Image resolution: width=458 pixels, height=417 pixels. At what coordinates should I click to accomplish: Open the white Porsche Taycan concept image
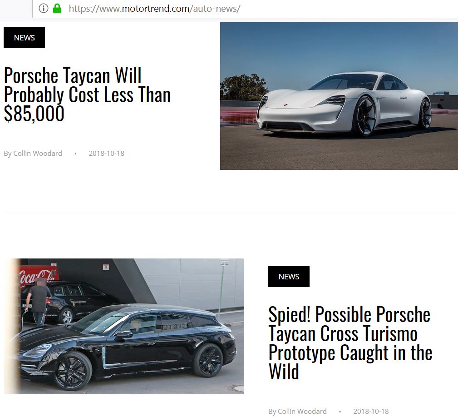339,96
